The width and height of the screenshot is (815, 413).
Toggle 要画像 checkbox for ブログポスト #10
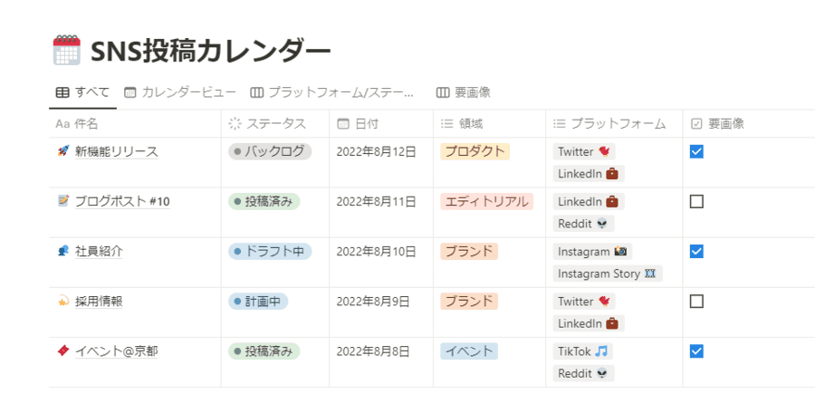coord(696,201)
